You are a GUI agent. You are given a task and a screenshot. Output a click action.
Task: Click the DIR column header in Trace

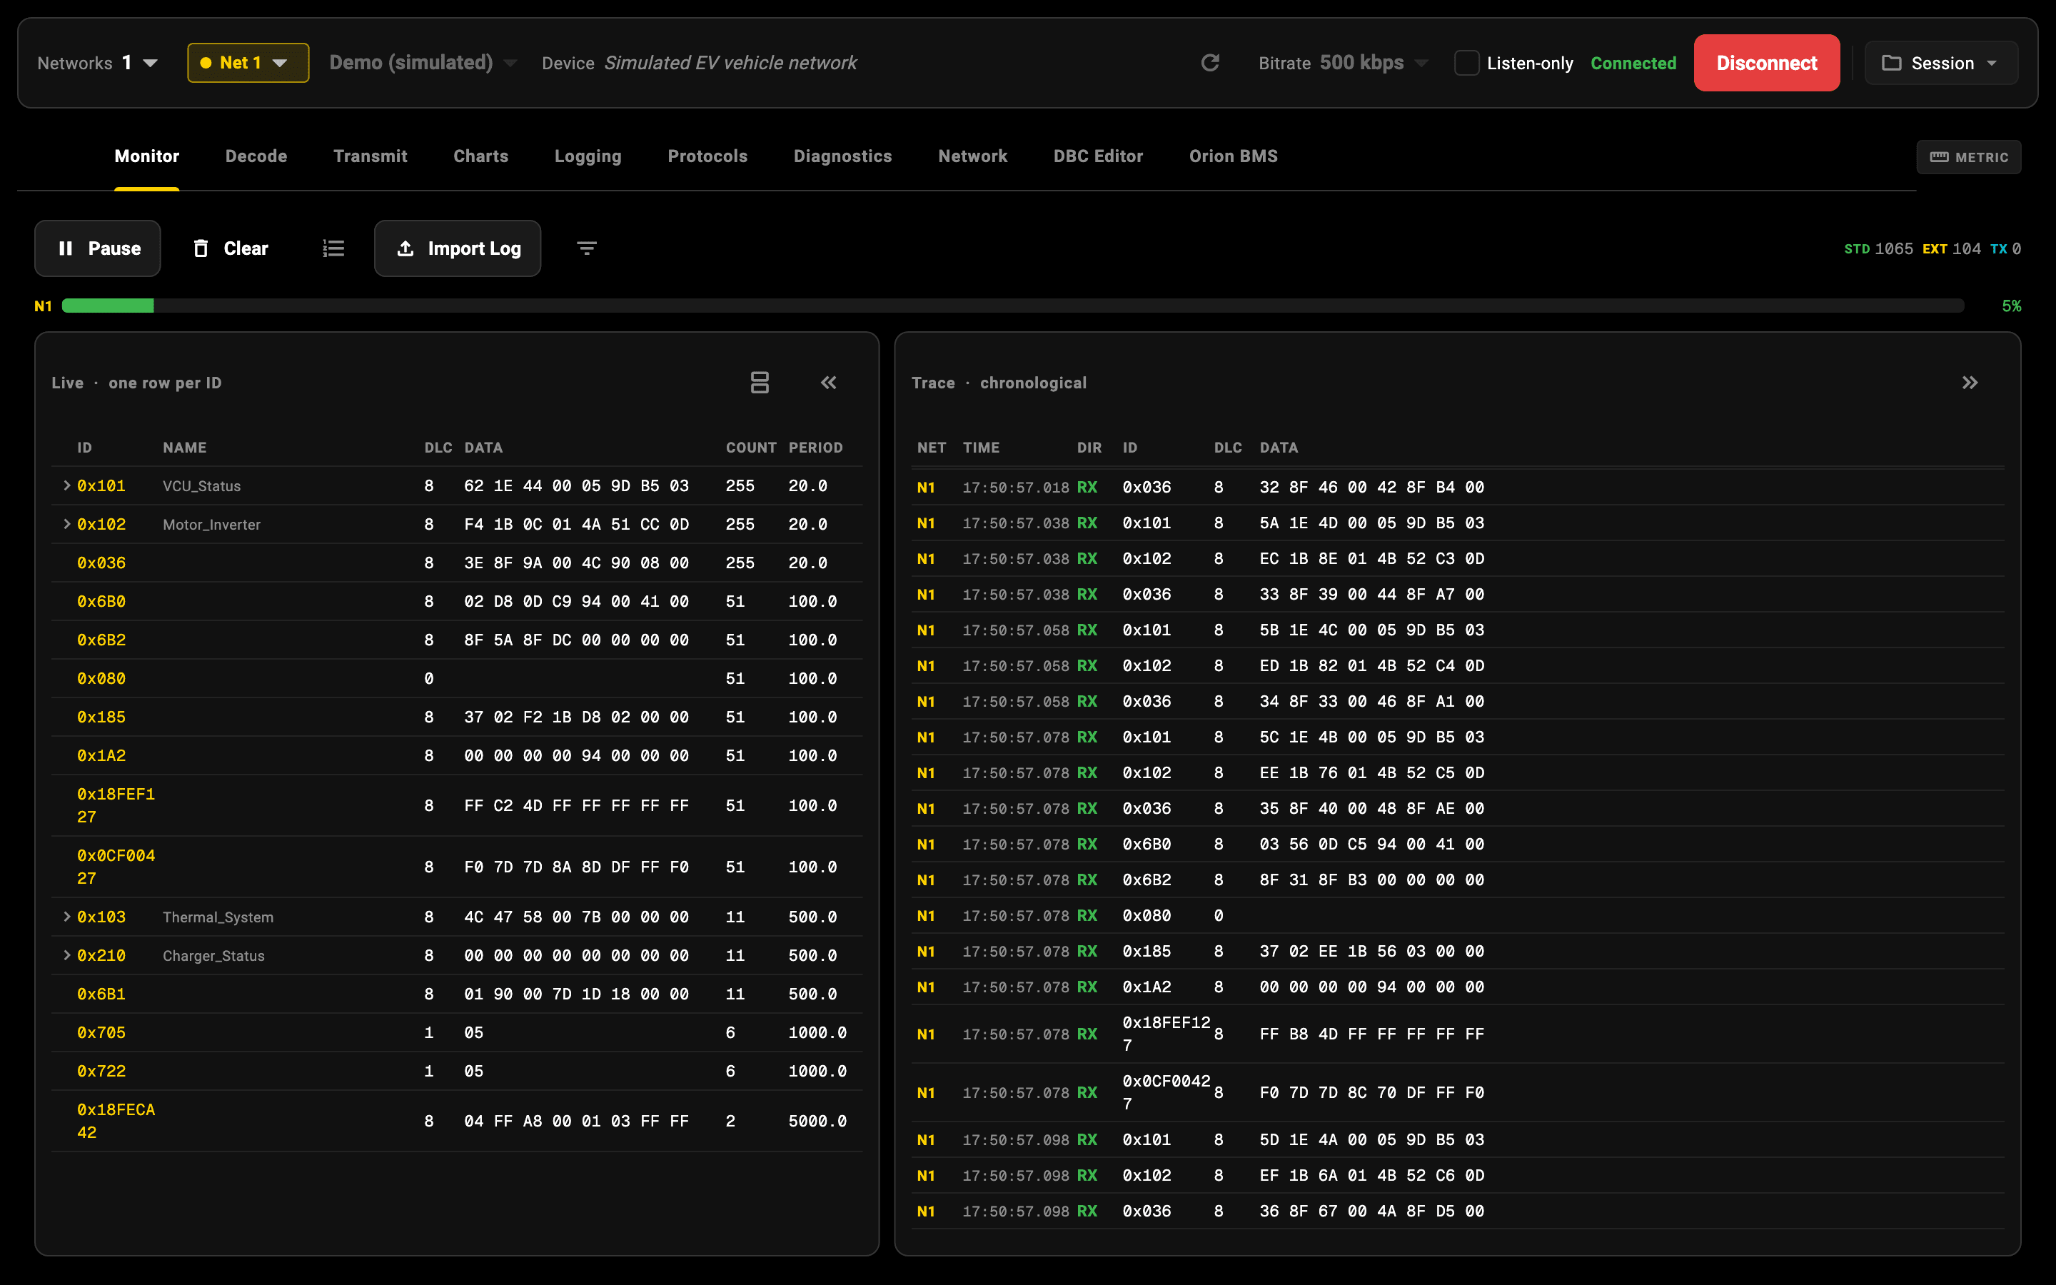(1089, 447)
